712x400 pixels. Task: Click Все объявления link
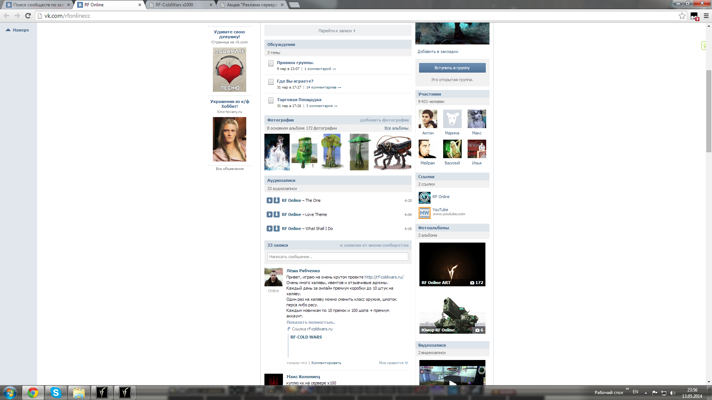[230, 169]
